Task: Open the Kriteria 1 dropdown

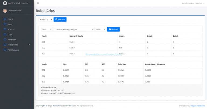Action: [46, 19]
